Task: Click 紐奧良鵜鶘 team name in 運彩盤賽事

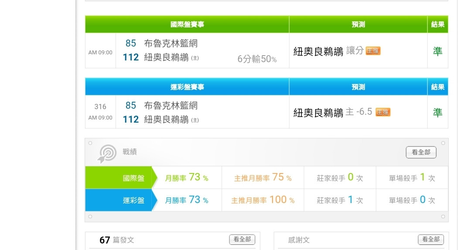Action: 166,119
